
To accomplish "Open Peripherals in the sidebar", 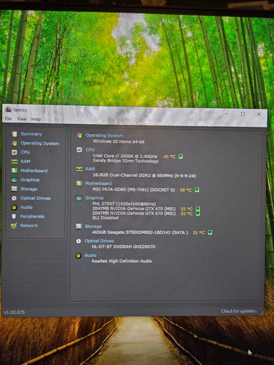I will pyautogui.click(x=32, y=216).
